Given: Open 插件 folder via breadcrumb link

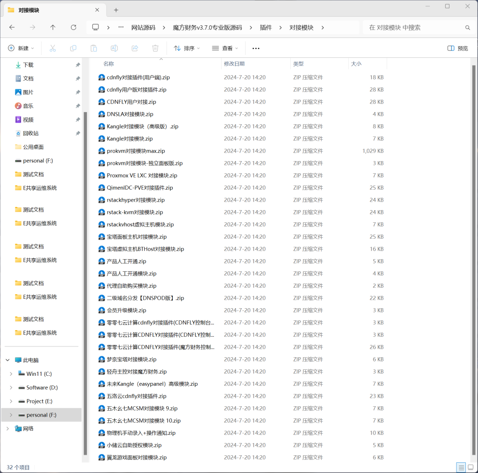Looking at the screenshot, I should [x=266, y=28].
